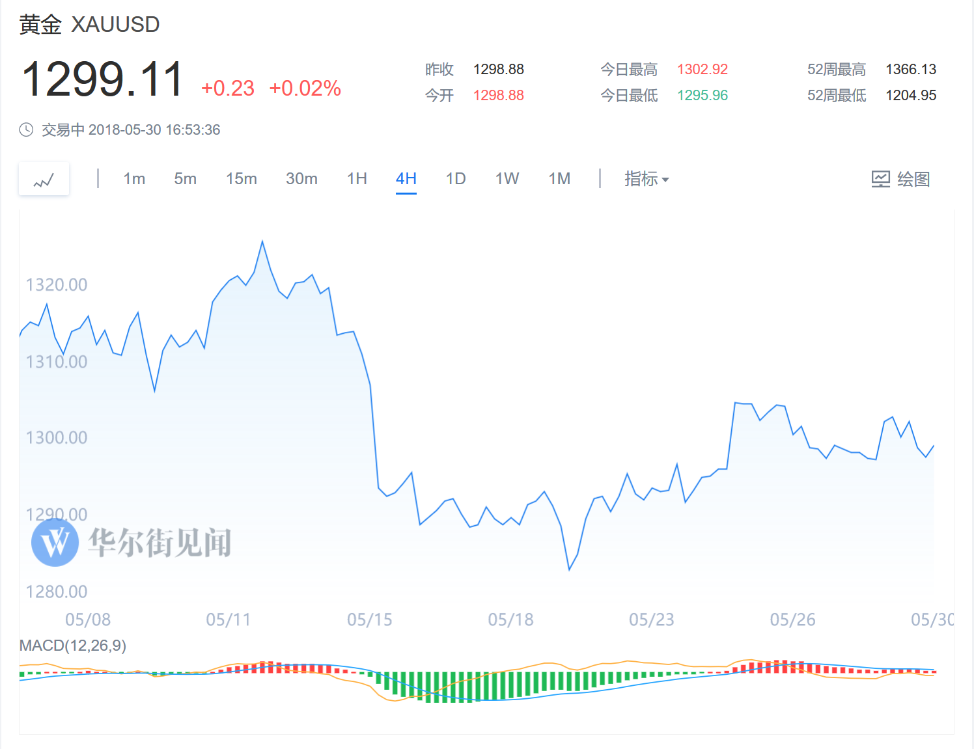
Task: Select the 1M monthly timeframe
Action: [x=559, y=179]
